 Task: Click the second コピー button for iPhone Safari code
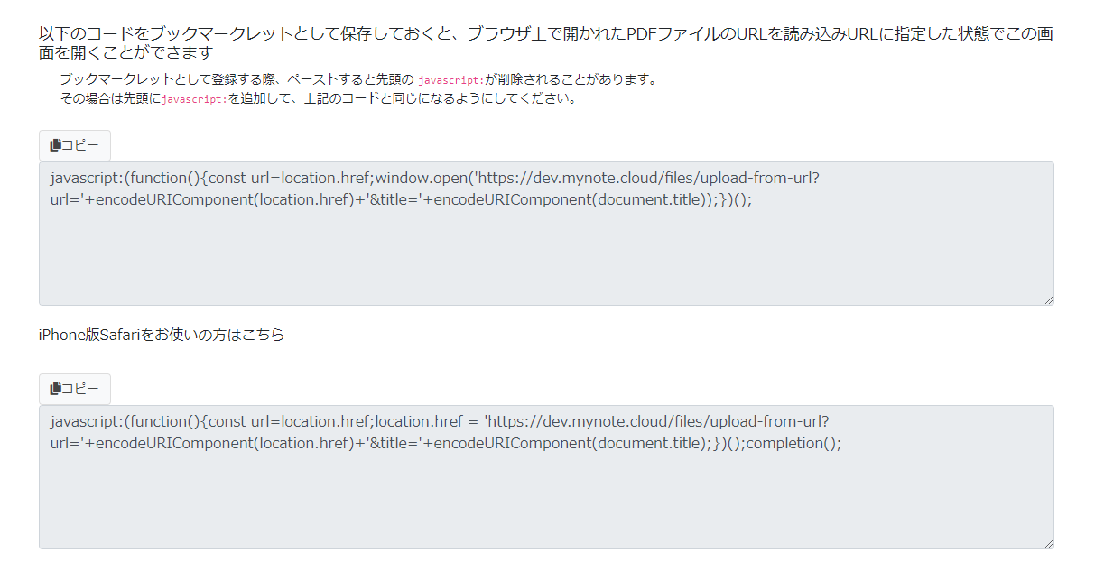coord(74,389)
